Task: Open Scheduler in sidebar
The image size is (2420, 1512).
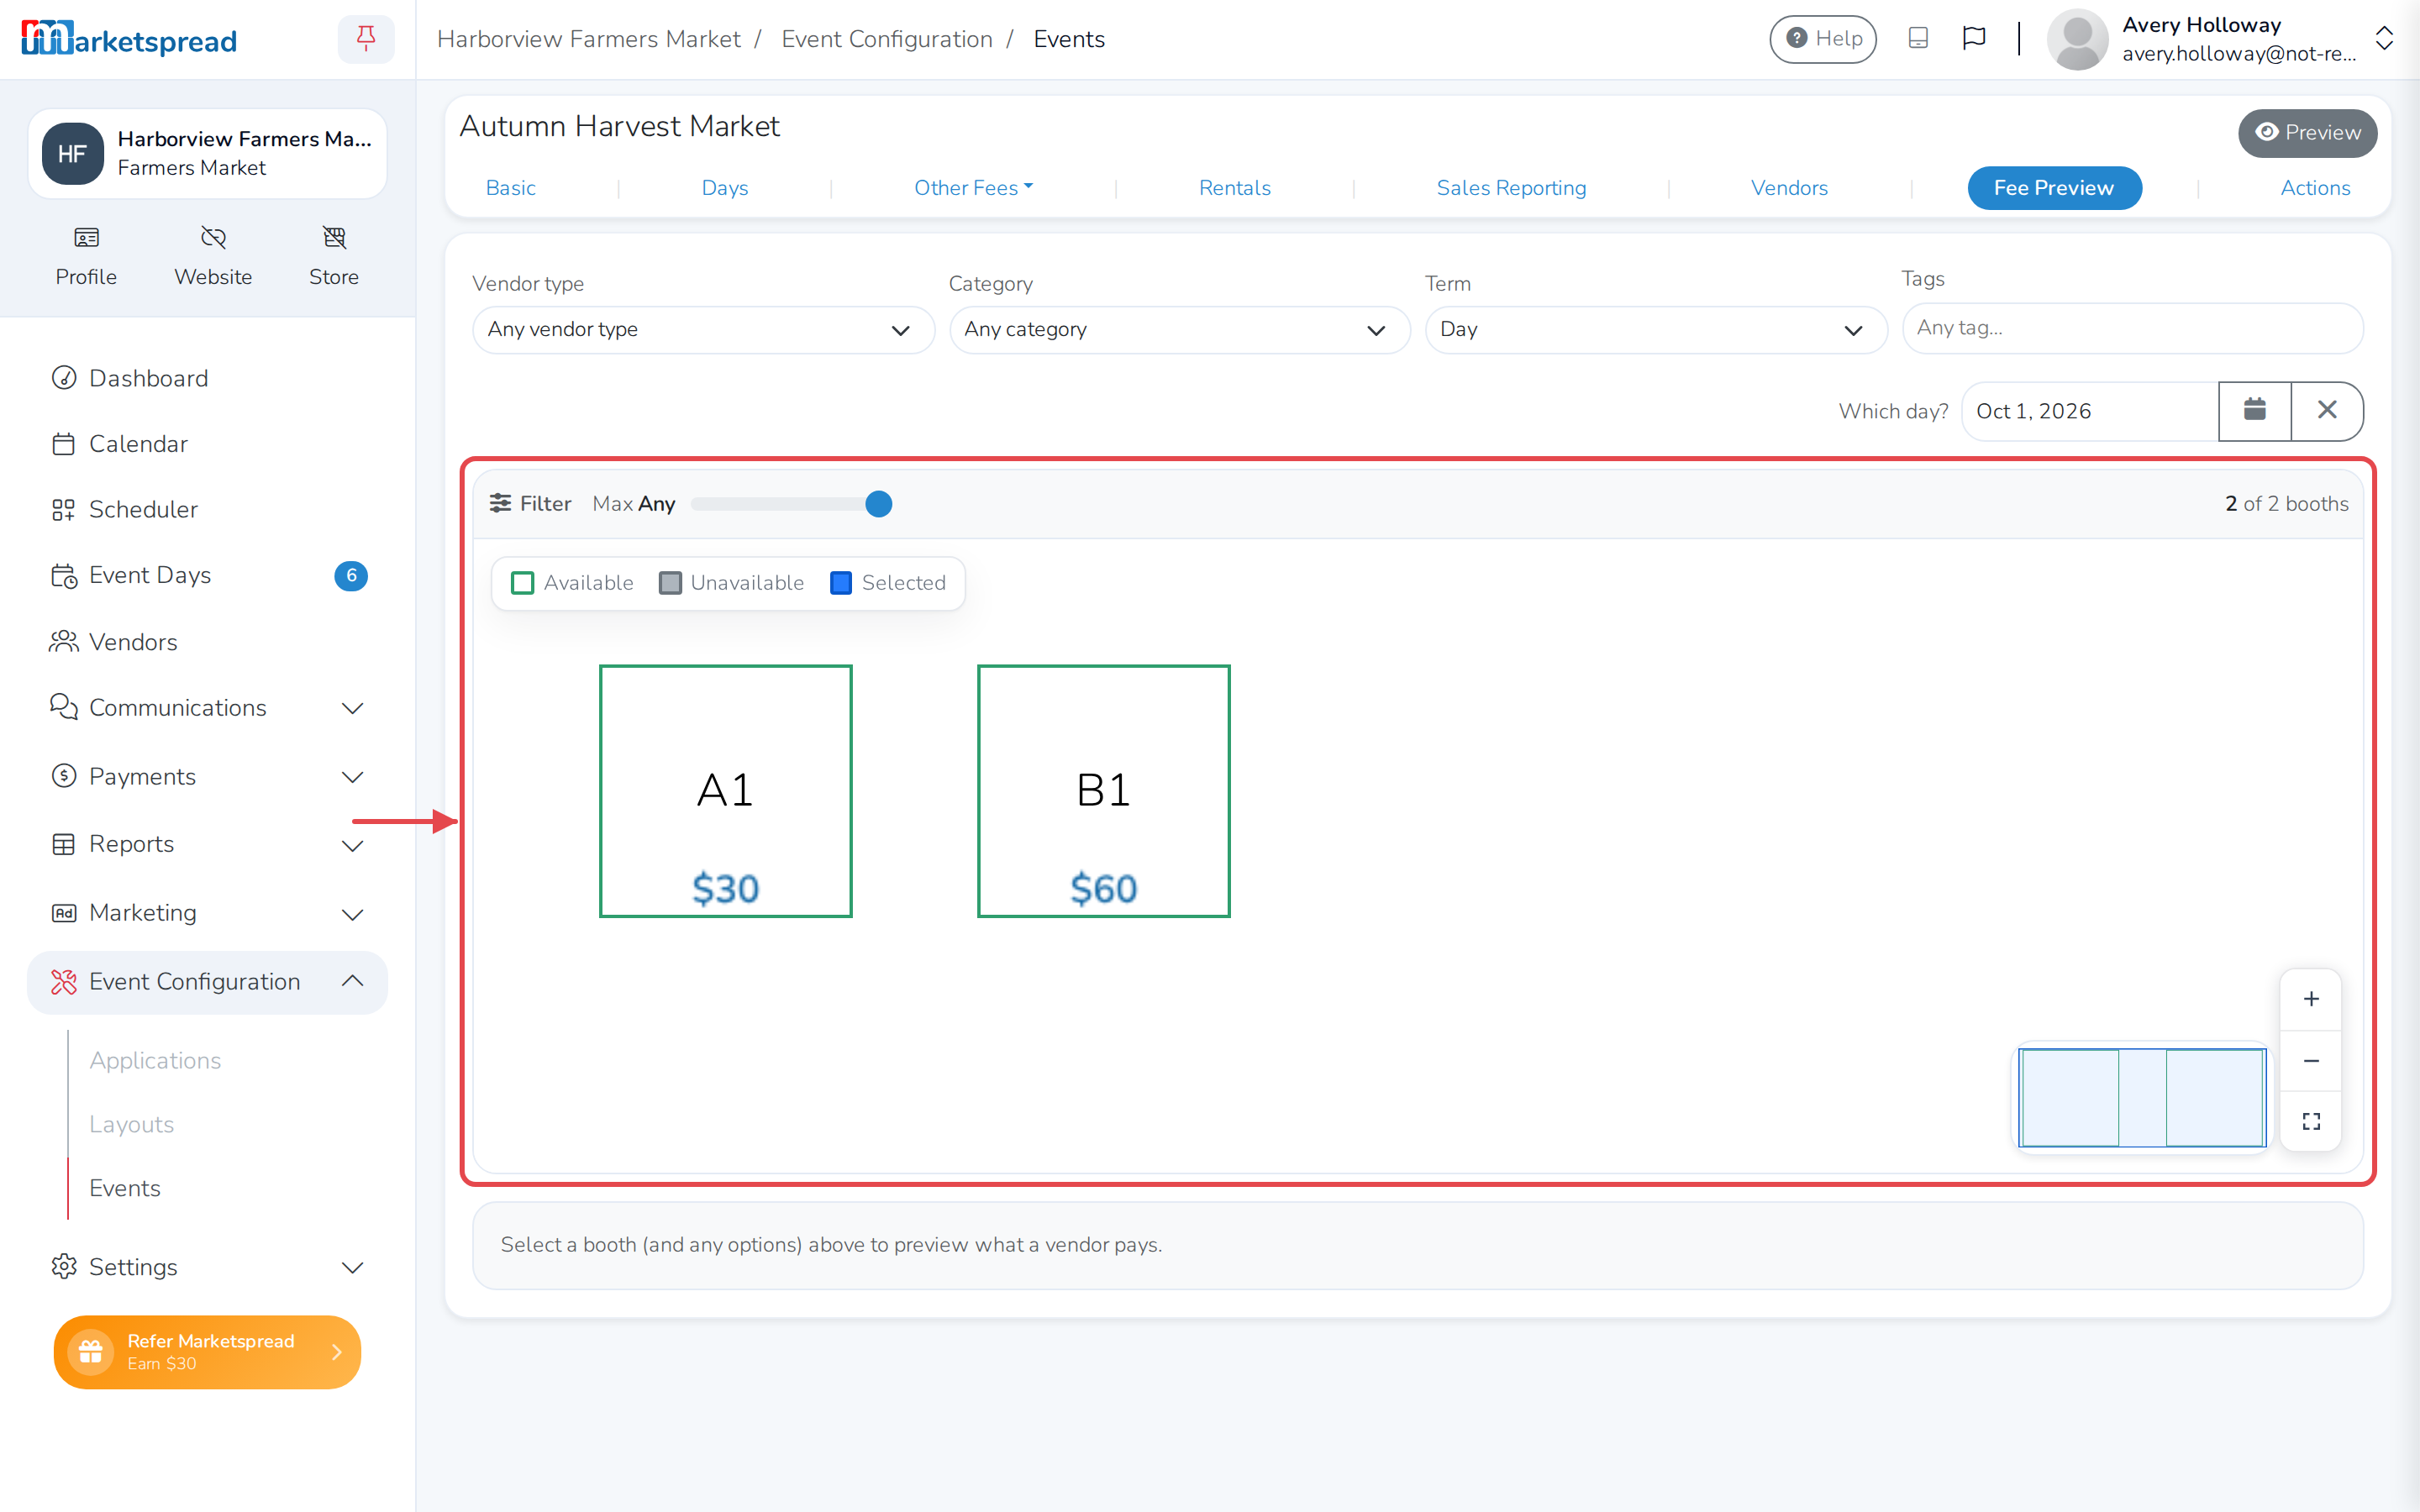Action: (207, 510)
